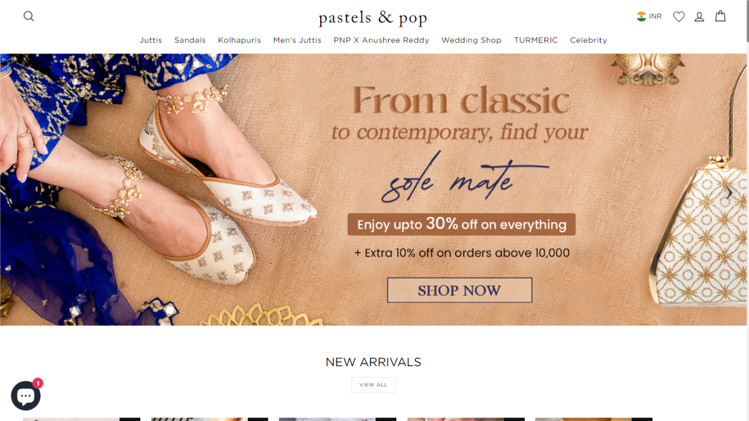Open the search magnifier icon

click(x=29, y=16)
